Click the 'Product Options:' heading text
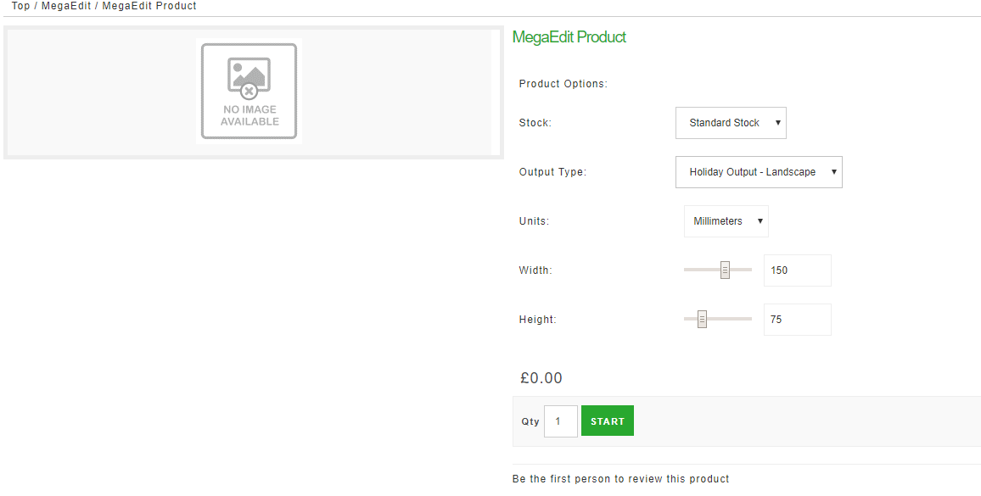 563,84
